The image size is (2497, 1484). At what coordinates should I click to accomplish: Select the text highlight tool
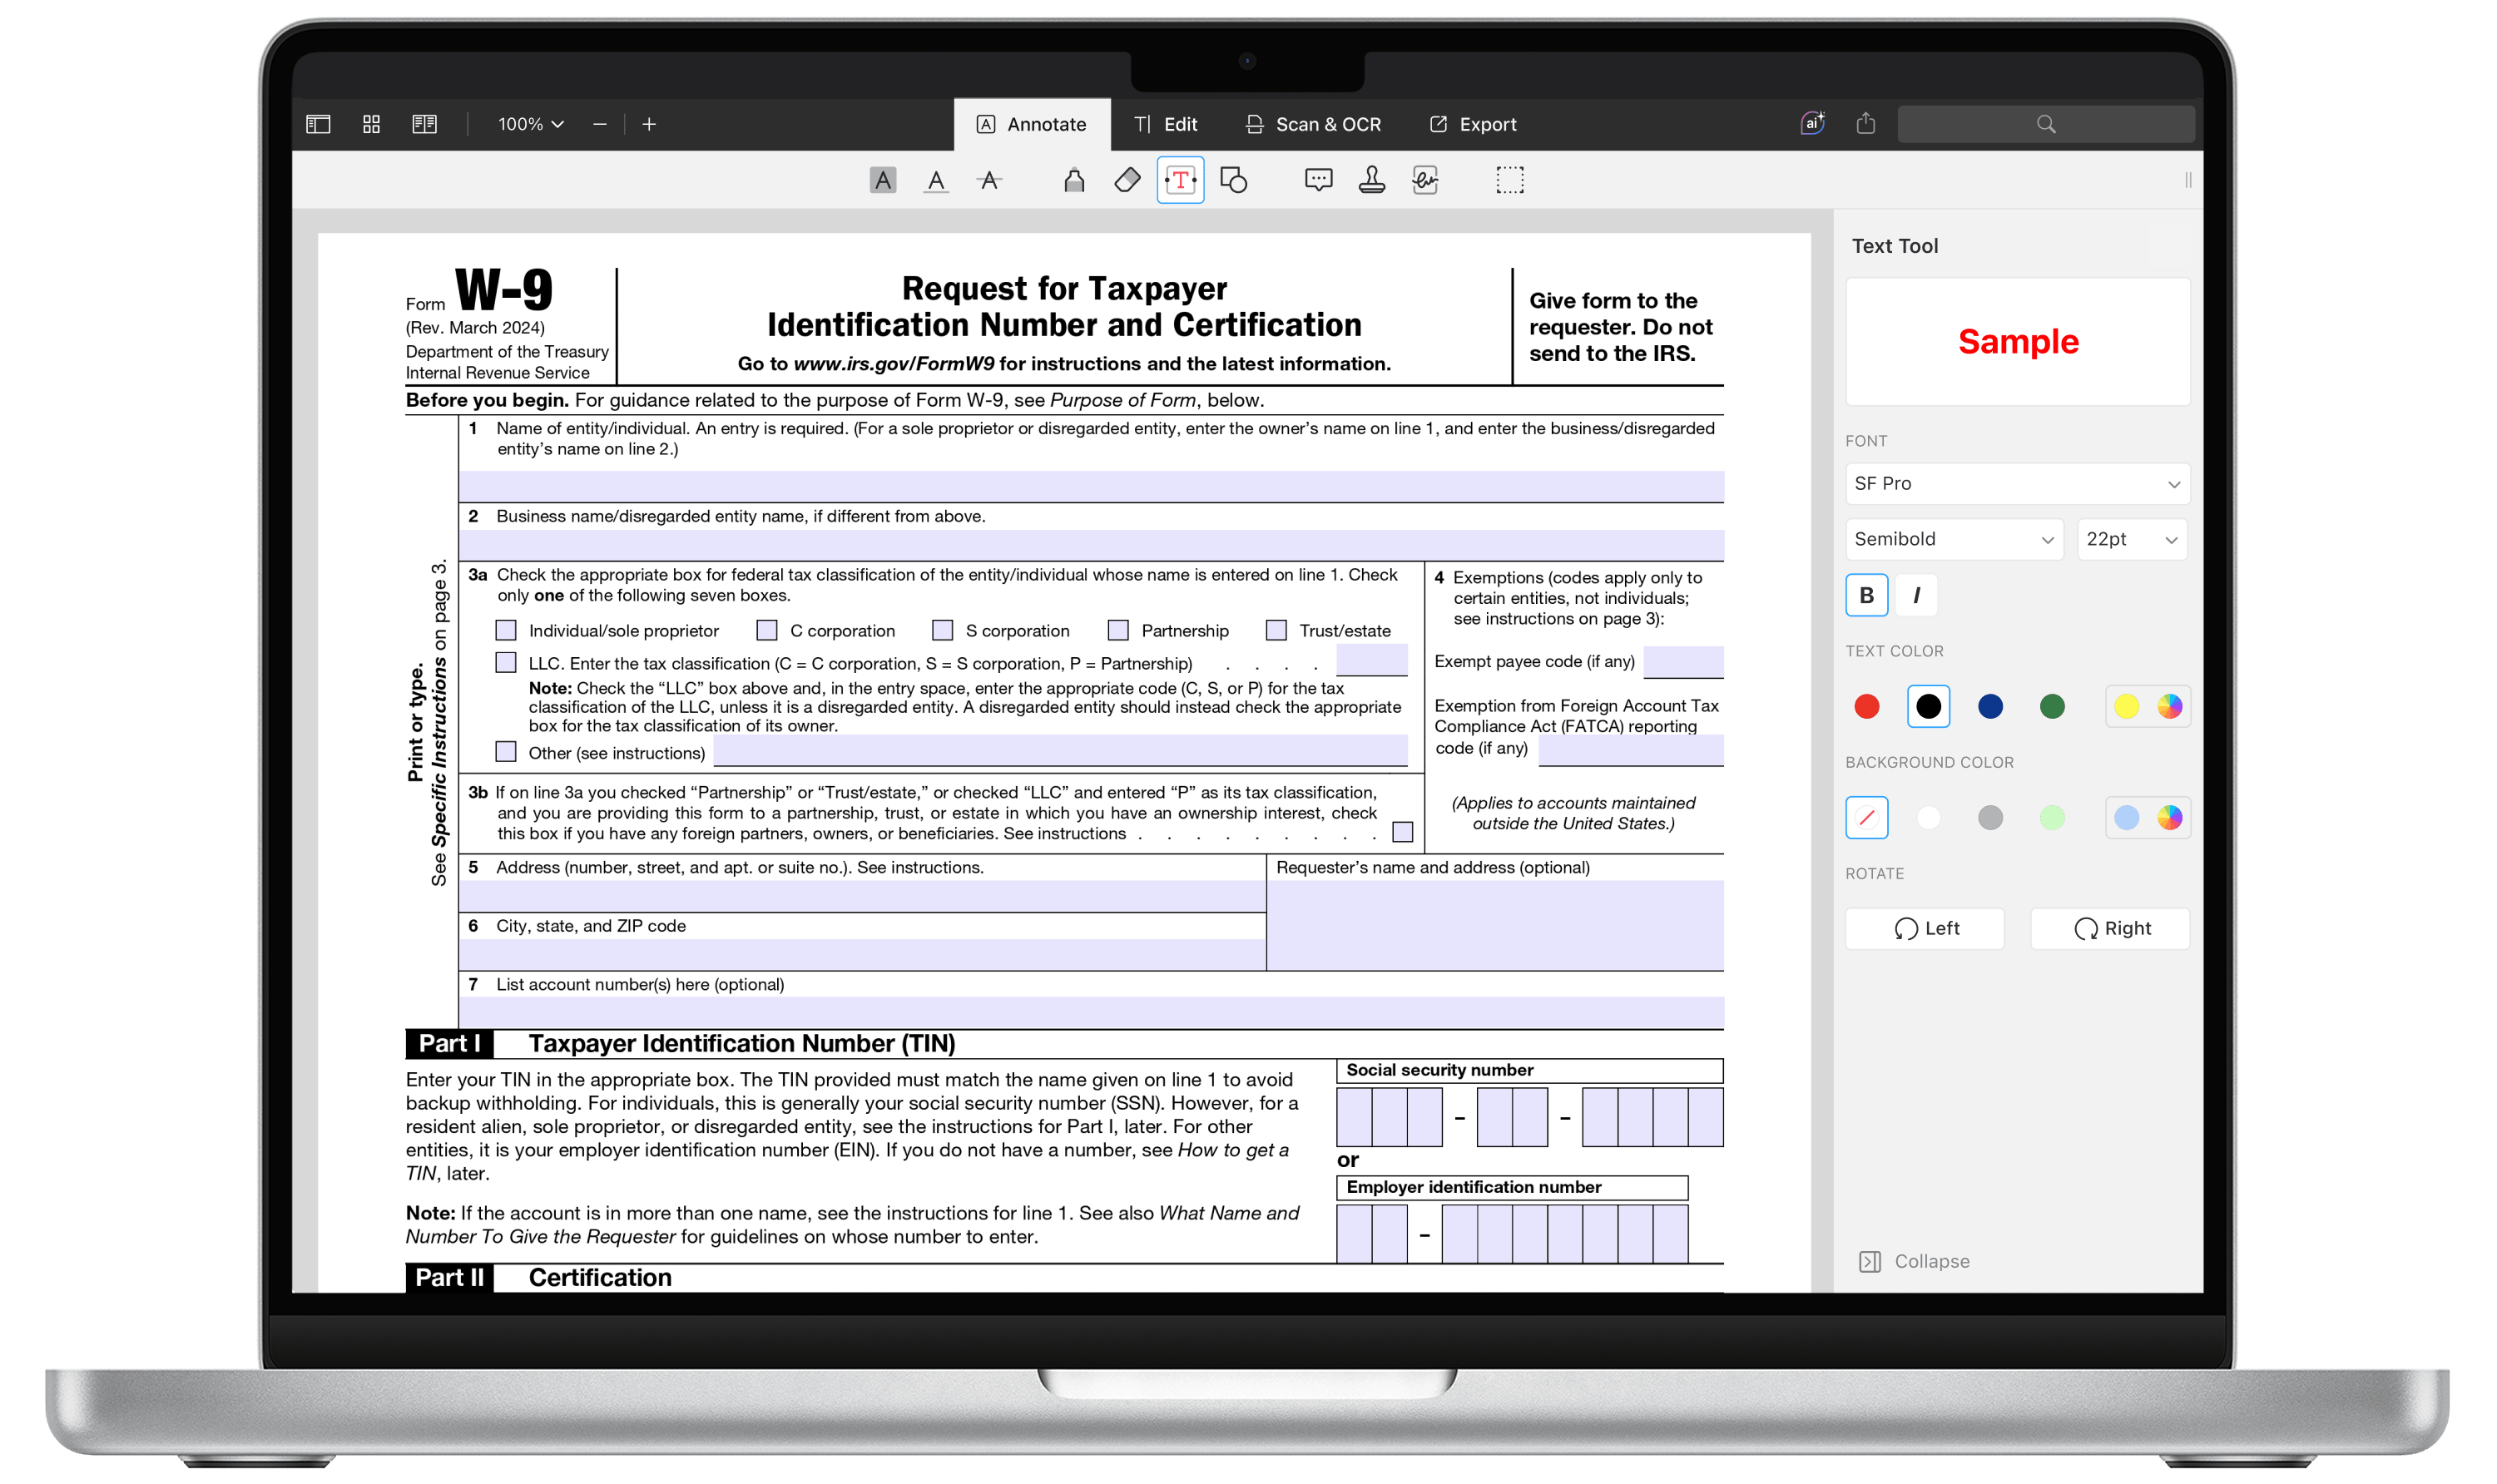point(882,180)
